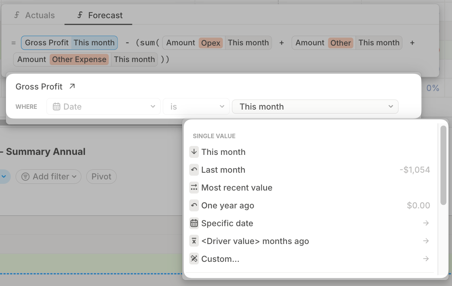The width and height of the screenshot is (452, 286).
Task: Click the dropdown list scrollbar
Action: (x=443, y=165)
